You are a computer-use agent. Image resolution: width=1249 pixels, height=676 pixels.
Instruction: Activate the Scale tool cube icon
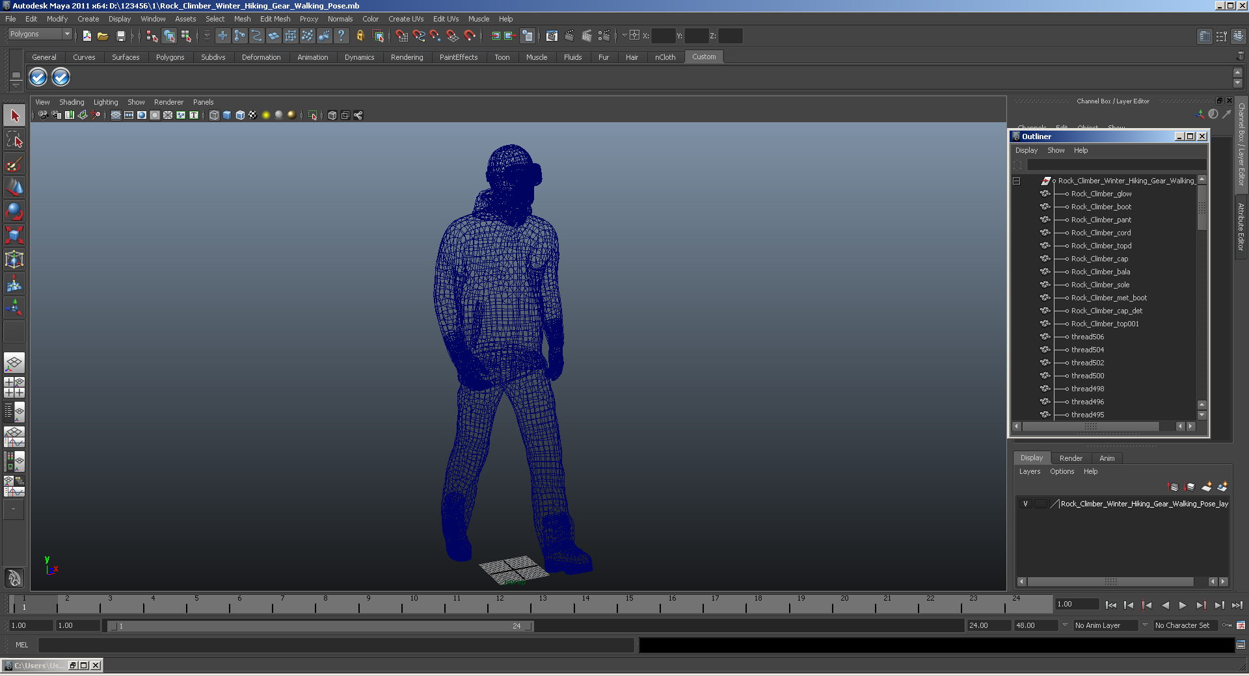(x=14, y=235)
